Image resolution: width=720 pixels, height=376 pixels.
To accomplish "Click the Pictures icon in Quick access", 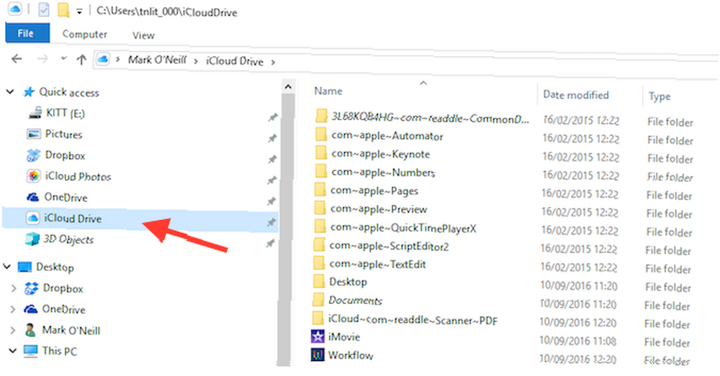I will [34, 134].
